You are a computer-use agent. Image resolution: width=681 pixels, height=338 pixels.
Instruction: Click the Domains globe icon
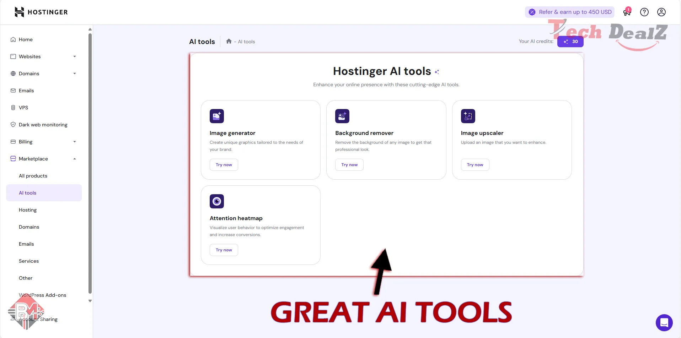13,73
